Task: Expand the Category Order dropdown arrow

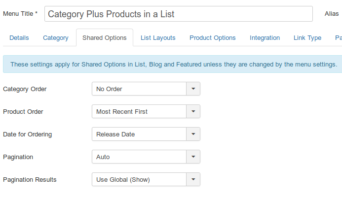Action: click(x=193, y=89)
